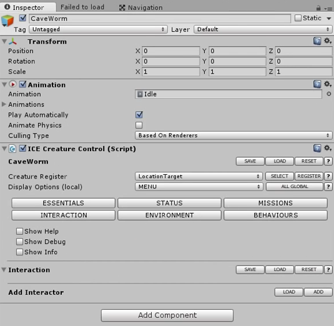Click help button in Interaction row
334x326 pixels.
pyautogui.click(x=328, y=270)
